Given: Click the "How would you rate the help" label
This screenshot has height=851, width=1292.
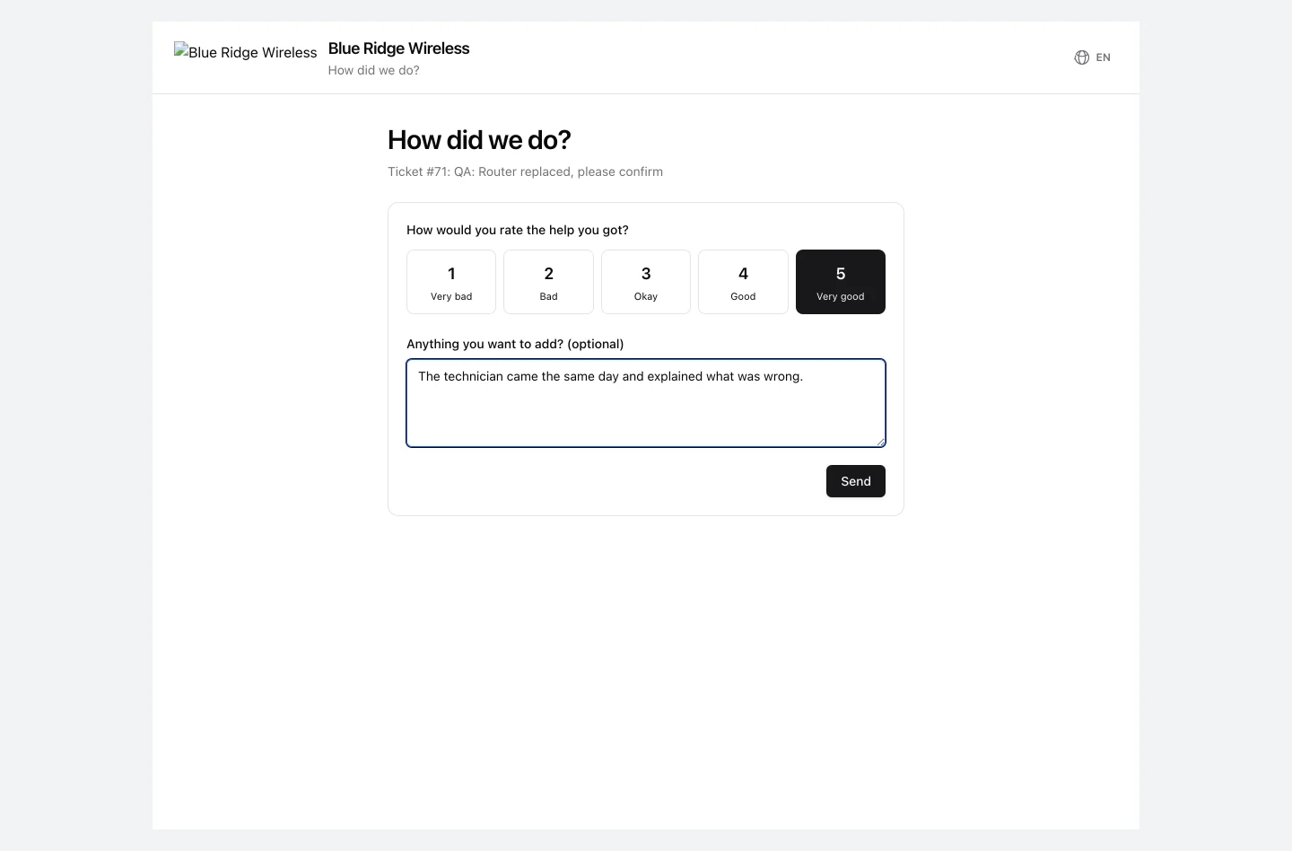Looking at the screenshot, I should point(518,230).
